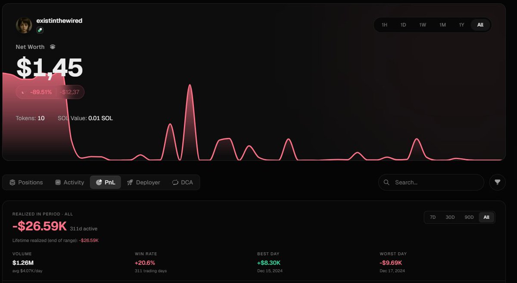The image size is (517, 283).
Task: Click the VOLUME label
Action: pos(22,254)
